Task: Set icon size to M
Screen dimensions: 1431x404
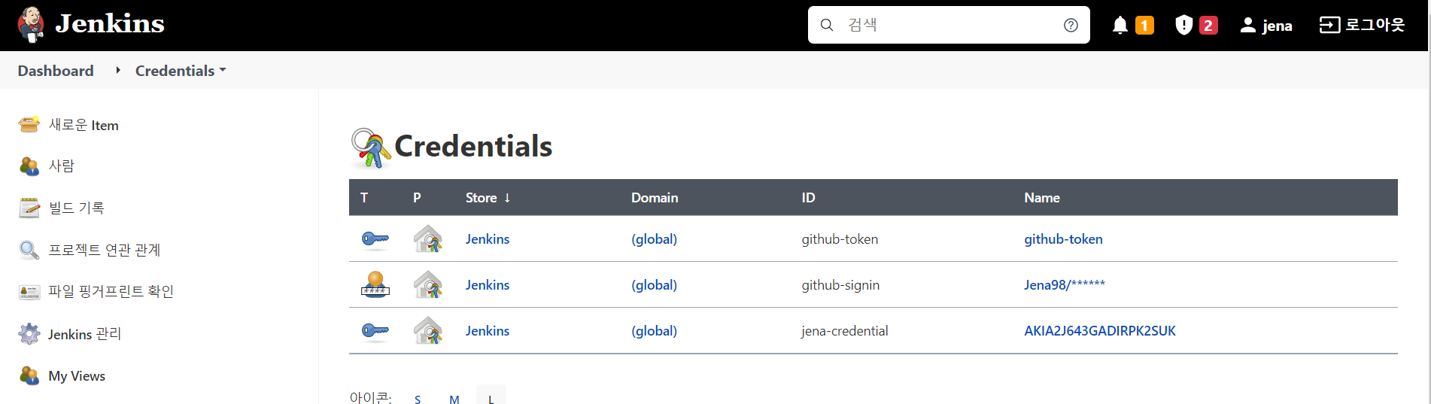Action: tap(454, 398)
